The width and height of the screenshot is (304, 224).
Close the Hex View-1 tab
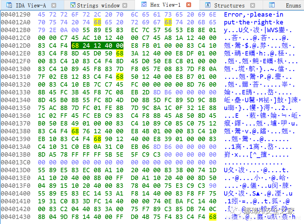tap(189, 5)
